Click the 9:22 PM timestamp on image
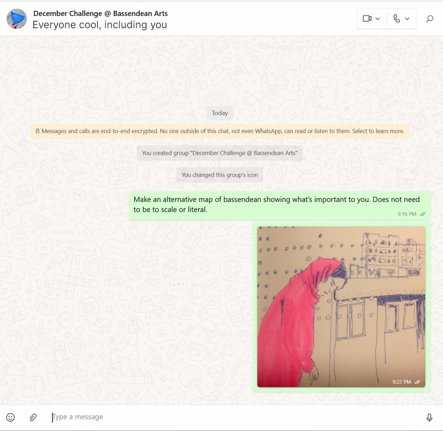Image resolution: width=443 pixels, height=431 pixels. coord(401,382)
